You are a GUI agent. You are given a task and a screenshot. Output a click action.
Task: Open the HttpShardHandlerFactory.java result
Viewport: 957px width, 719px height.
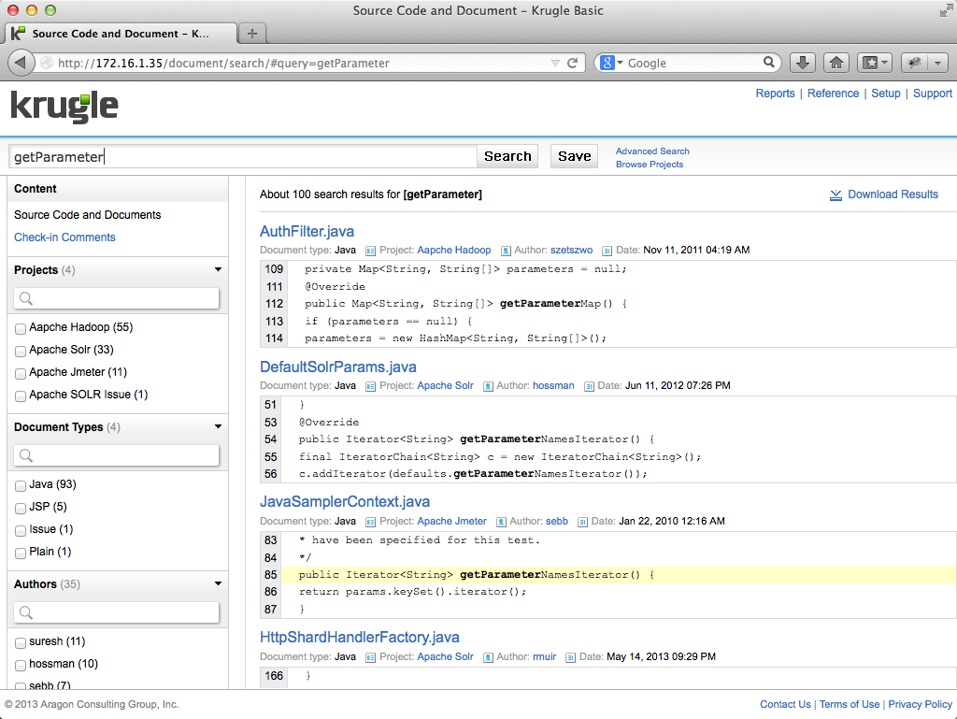tap(360, 638)
